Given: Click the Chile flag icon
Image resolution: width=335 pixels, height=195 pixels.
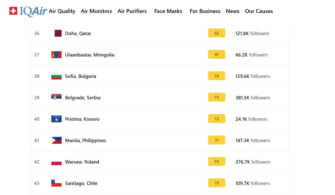Looking at the screenshot, I should pyautogui.click(x=56, y=183).
